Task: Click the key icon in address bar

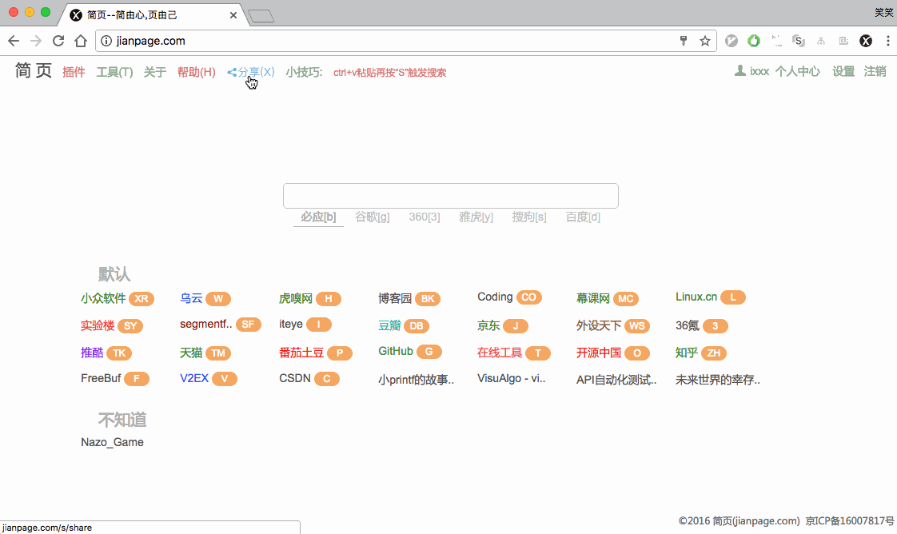Action: tap(683, 41)
